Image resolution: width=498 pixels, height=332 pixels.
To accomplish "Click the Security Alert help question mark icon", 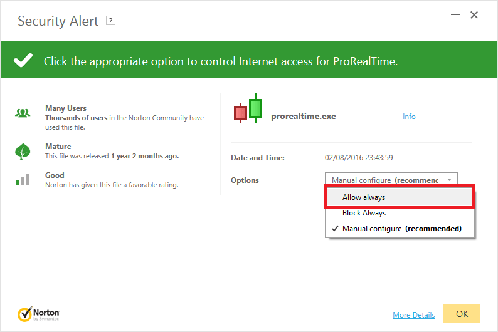I will coord(111,21).
